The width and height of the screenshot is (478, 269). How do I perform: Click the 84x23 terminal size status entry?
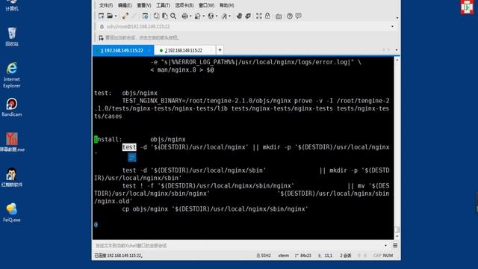coord(303,256)
